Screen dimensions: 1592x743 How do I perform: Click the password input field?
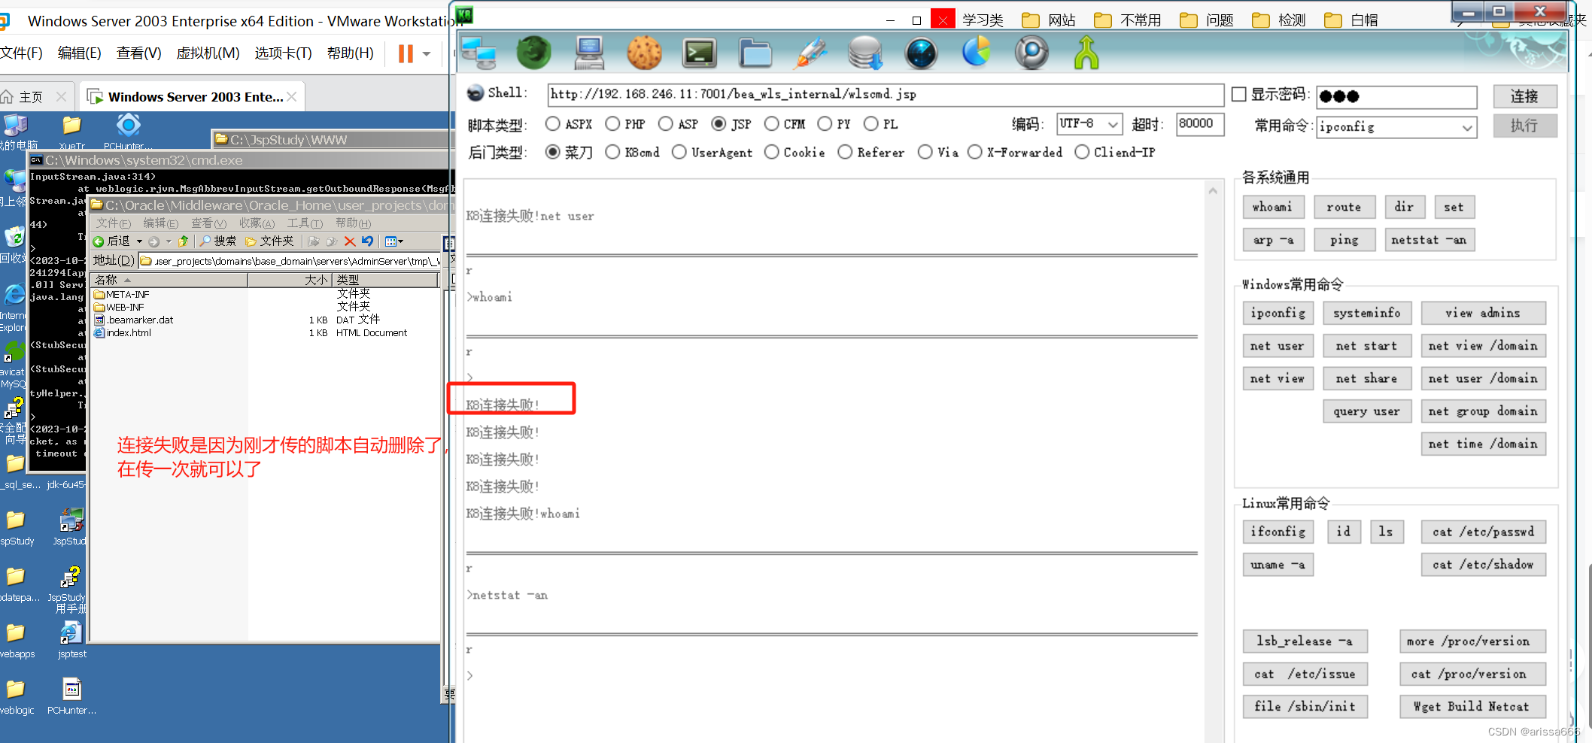pos(1396,96)
